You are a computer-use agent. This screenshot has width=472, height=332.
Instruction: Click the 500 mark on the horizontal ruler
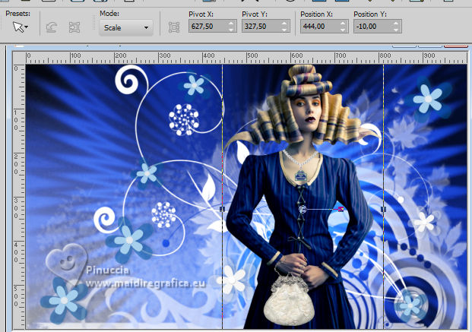[252, 55]
